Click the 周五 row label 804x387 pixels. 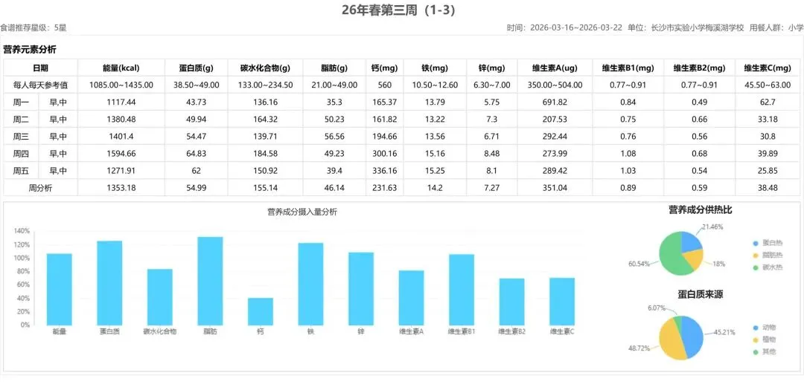pos(21,170)
